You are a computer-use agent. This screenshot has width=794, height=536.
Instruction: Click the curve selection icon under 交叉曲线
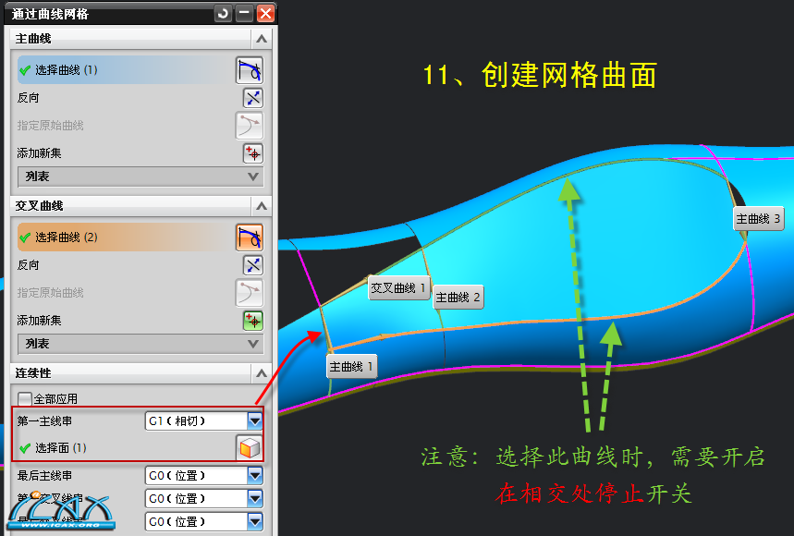pyautogui.click(x=250, y=238)
